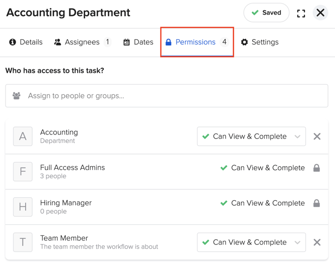Screen dimensions: 335x265
Task: Click chevron arrow in Accounting permission box
Action: 297,137
